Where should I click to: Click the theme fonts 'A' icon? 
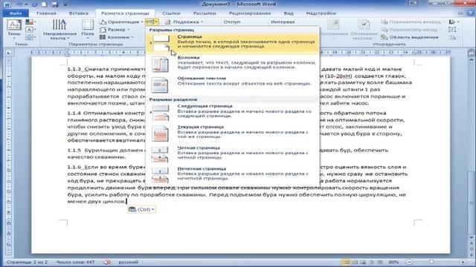pos(30,30)
